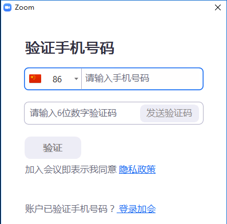The image size is (227, 224).
Task: Focus the 请输入6位数字验证码 code field
Action: (82, 113)
